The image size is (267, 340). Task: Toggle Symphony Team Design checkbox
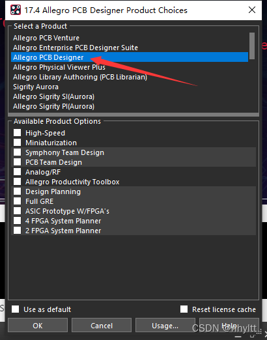[18, 152]
